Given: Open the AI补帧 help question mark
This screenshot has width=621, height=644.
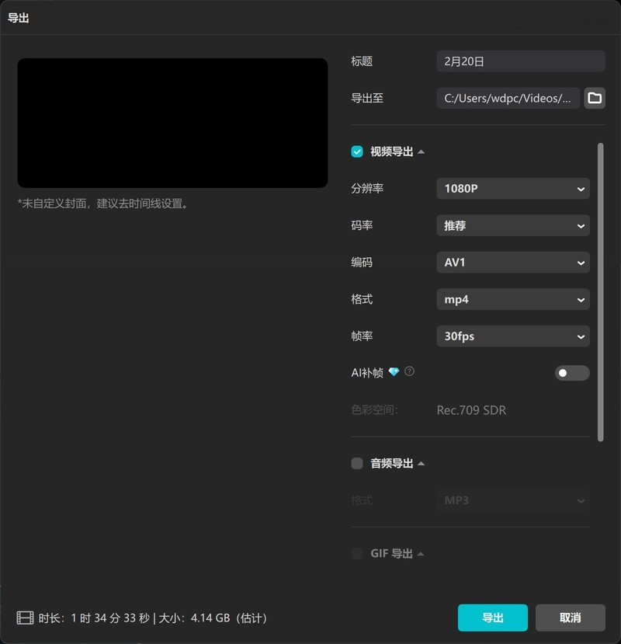Looking at the screenshot, I should coord(409,372).
